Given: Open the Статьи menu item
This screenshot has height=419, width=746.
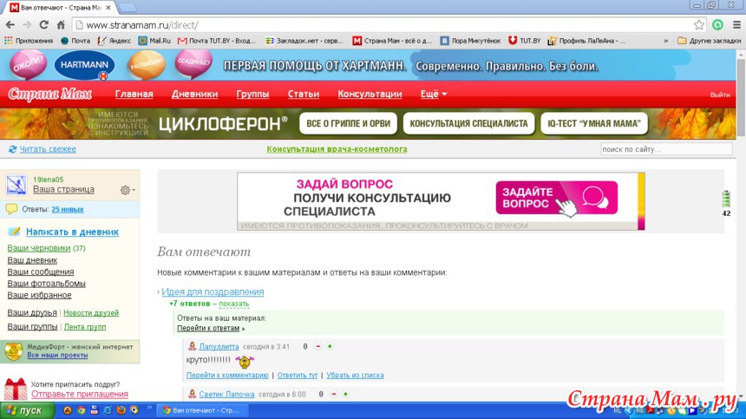Looking at the screenshot, I should pos(303,95).
